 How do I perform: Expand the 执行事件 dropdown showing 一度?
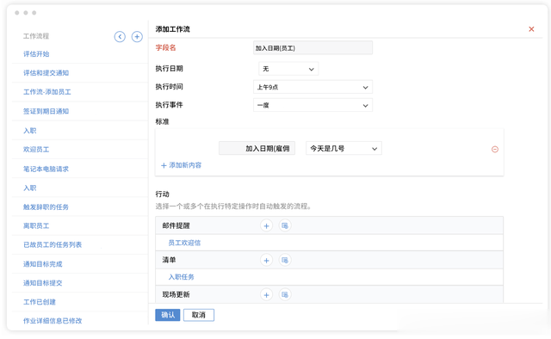tap(313, 105)
